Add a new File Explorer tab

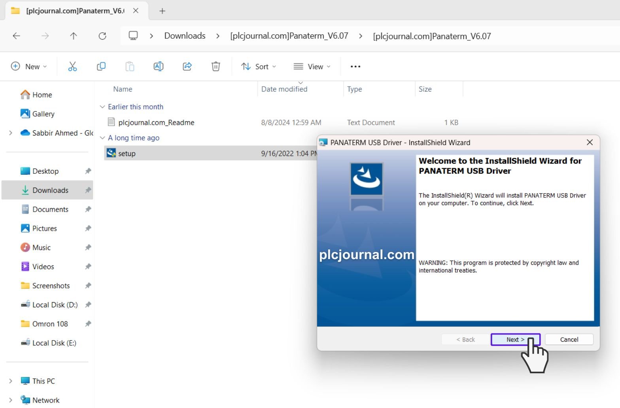point(162,11)
